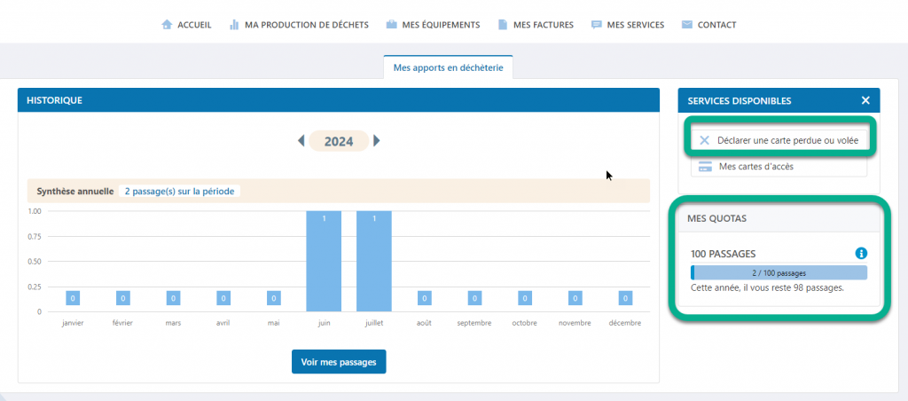908x401 pixels.
Task: Click the envelope icon beside Contact
Action: (686, 25)
